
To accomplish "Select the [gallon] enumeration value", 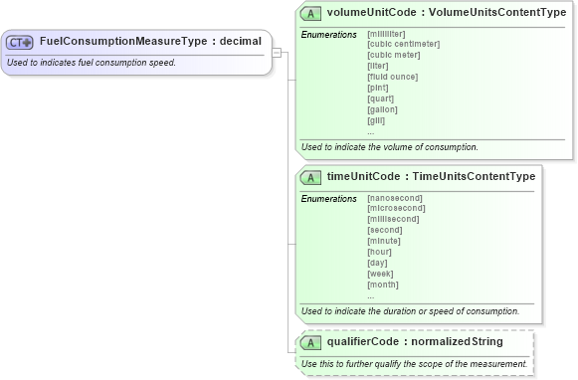I will coord(382,109).
